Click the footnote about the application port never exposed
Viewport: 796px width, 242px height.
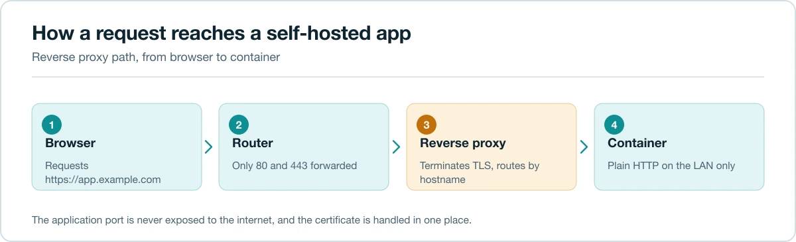coord(251,220)
